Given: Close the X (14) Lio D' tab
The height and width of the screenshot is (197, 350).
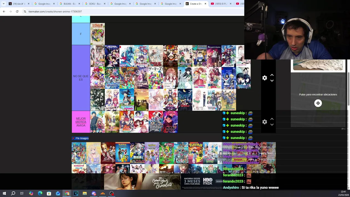Looking at the screenshot, I should click(x=28, y=4).
